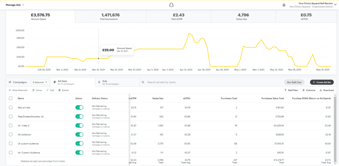Image resolution: width=339 pixels, height=166 pixels.
Task: Tick the checkbox for UK-collection
Action: tap(11, 135)
